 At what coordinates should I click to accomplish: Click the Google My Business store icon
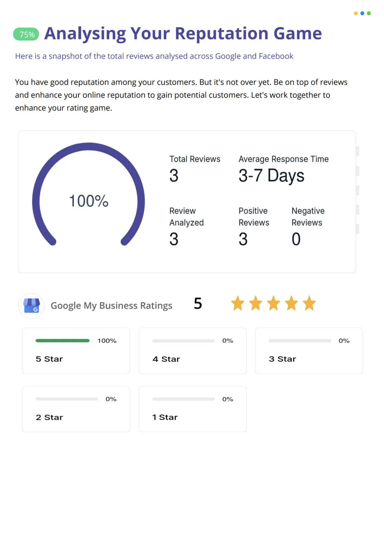(x=31, y=306)
